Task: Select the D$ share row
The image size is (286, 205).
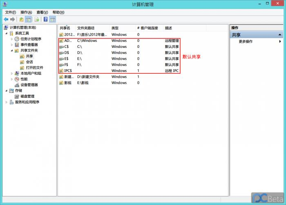Action: coord(119,53)
